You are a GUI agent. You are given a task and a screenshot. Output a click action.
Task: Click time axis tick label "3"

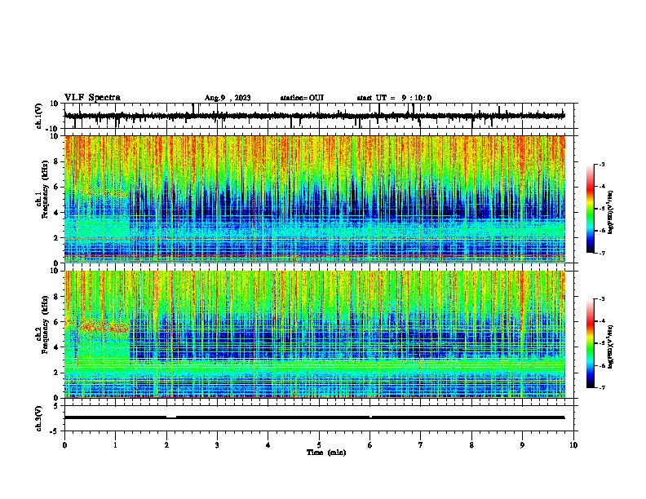click(x=217, y=444)
